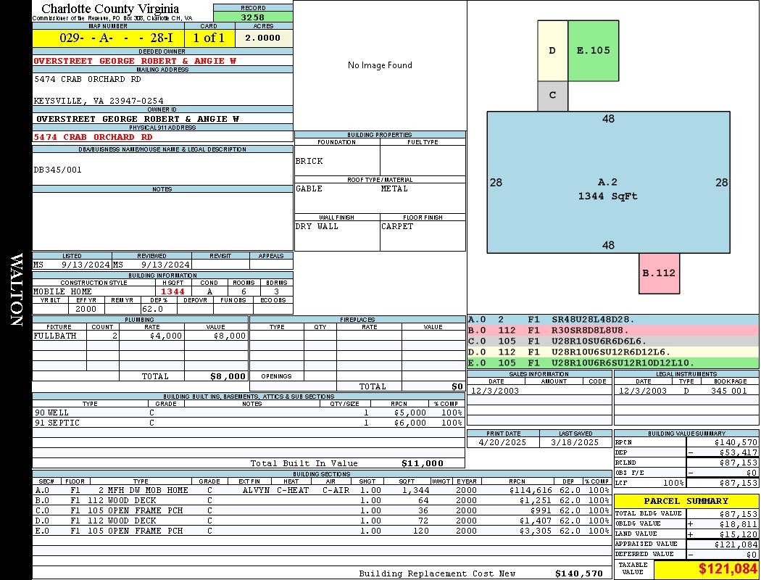Click the E.0 green legend row
Image resolution: width=761 pixels, height=580 pixels.
tap(613, 362)
